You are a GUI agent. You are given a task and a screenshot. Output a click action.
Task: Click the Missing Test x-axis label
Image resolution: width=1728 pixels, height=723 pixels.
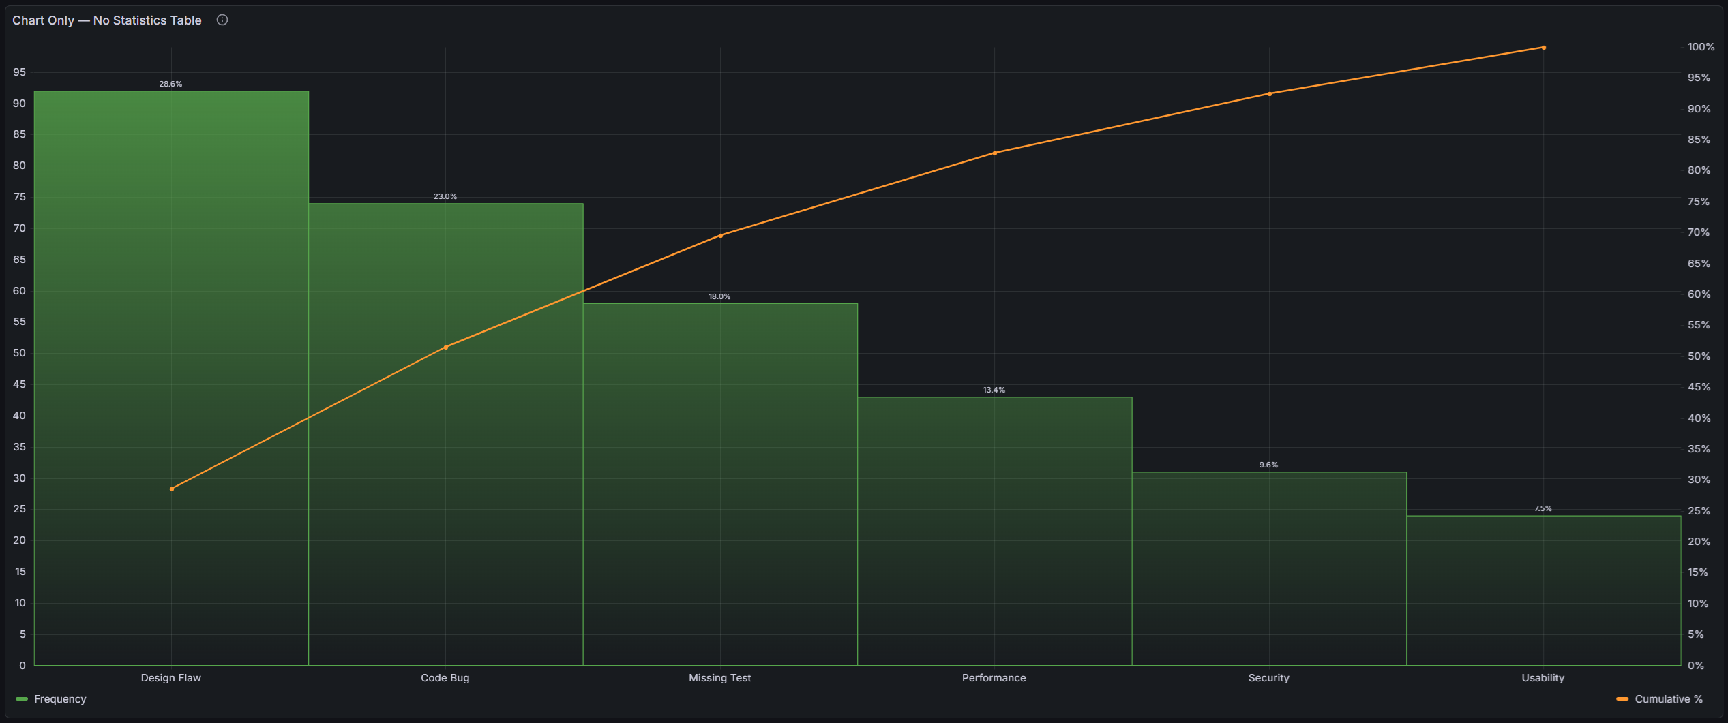click(x=719, y=678)
